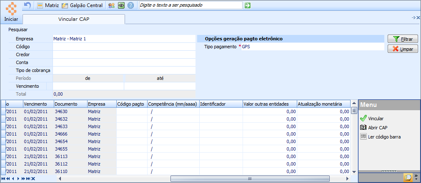Switch to the Vincular CAP tab
This screenshot has width=421, height=183.
coord(74,19)
